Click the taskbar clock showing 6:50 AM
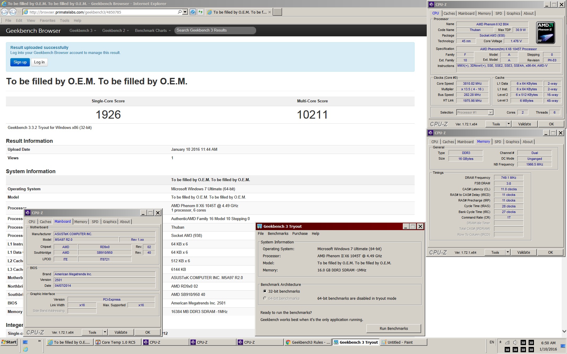This screenshot has height=354, width=567. coord(548,343)
